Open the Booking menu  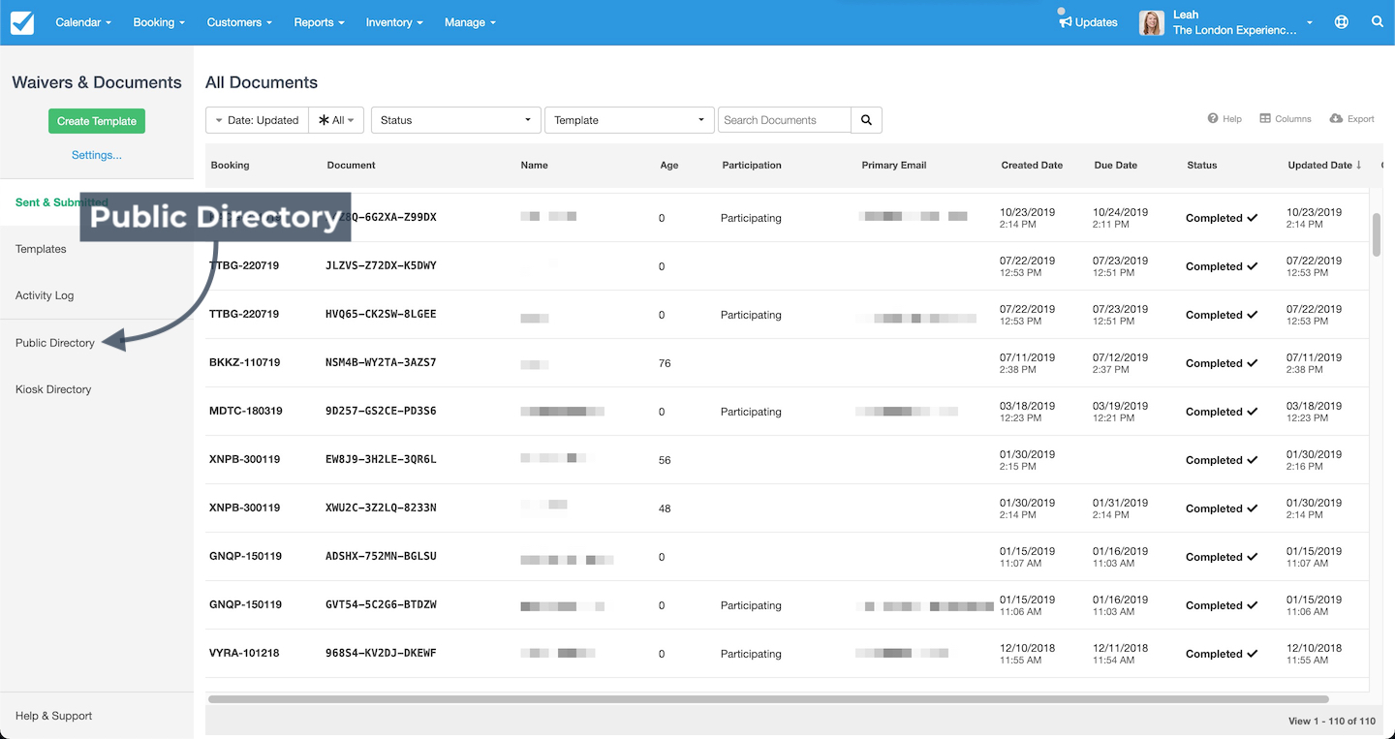[159, 22]
